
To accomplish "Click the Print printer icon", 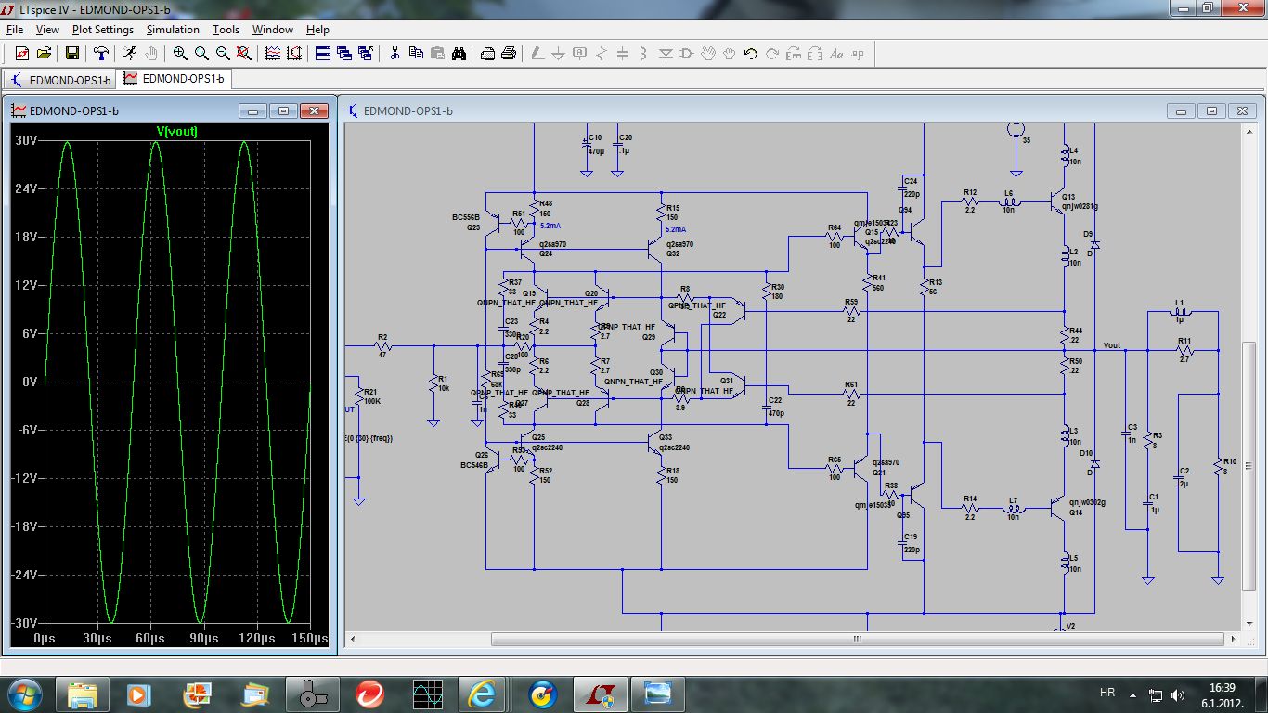I will point(509,54).
